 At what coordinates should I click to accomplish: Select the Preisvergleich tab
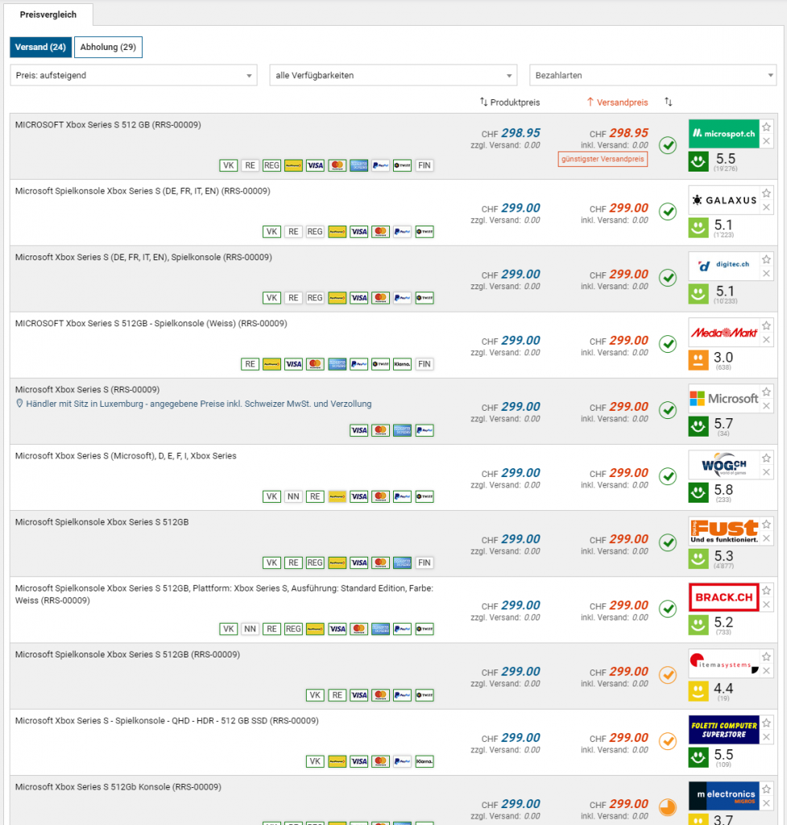48,15
